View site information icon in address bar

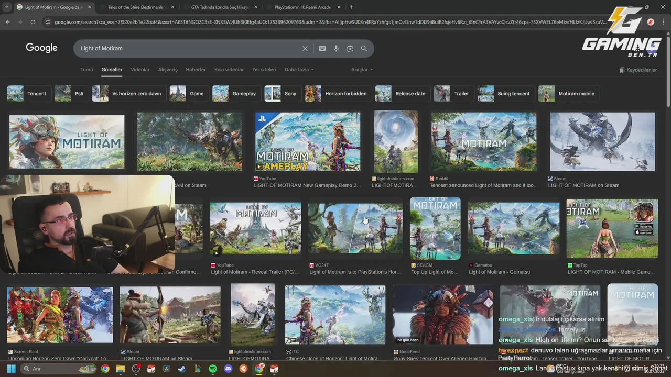pyautogui.click(x=48, y=22)
